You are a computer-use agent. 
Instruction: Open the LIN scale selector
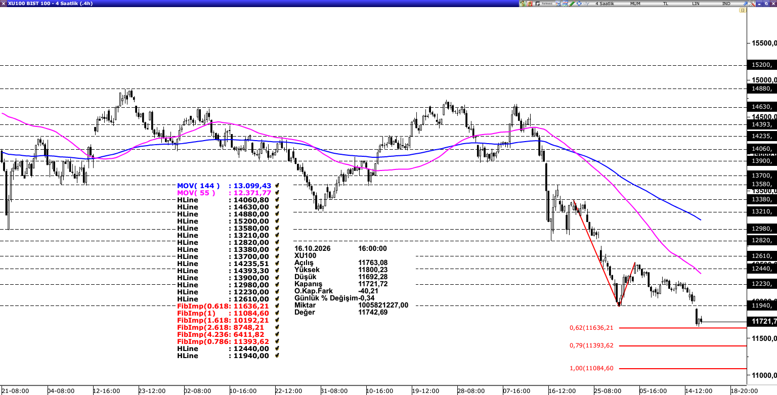pos(696,4)
